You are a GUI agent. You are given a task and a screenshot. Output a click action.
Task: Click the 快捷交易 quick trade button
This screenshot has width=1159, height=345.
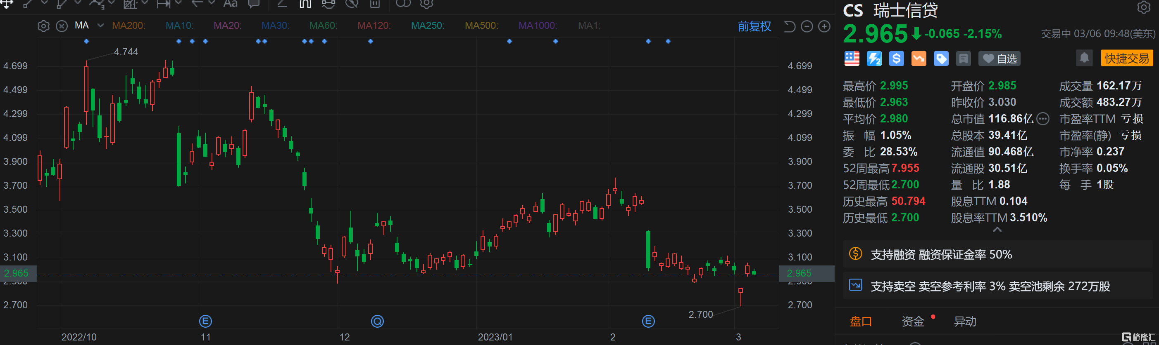point(1126,58)
